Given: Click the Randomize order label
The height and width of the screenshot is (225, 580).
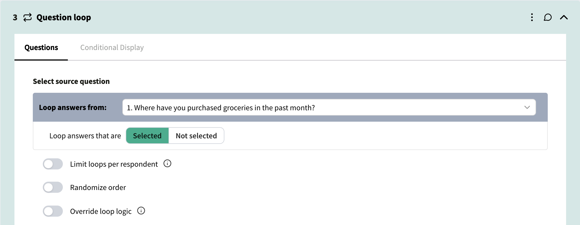Looking at the screenshot, I should tap(98, 187).
